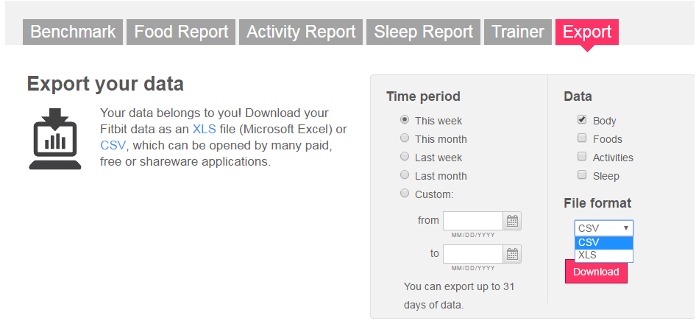Click the export data computer icon
The width and height of the screenshot is (696, 321).
click(55, 138)
